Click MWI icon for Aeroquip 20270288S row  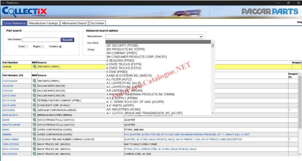coord(35,110)
